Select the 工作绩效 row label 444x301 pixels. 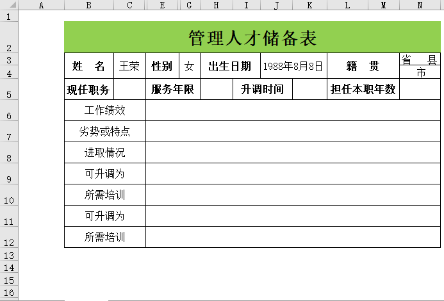click(104, 110)
